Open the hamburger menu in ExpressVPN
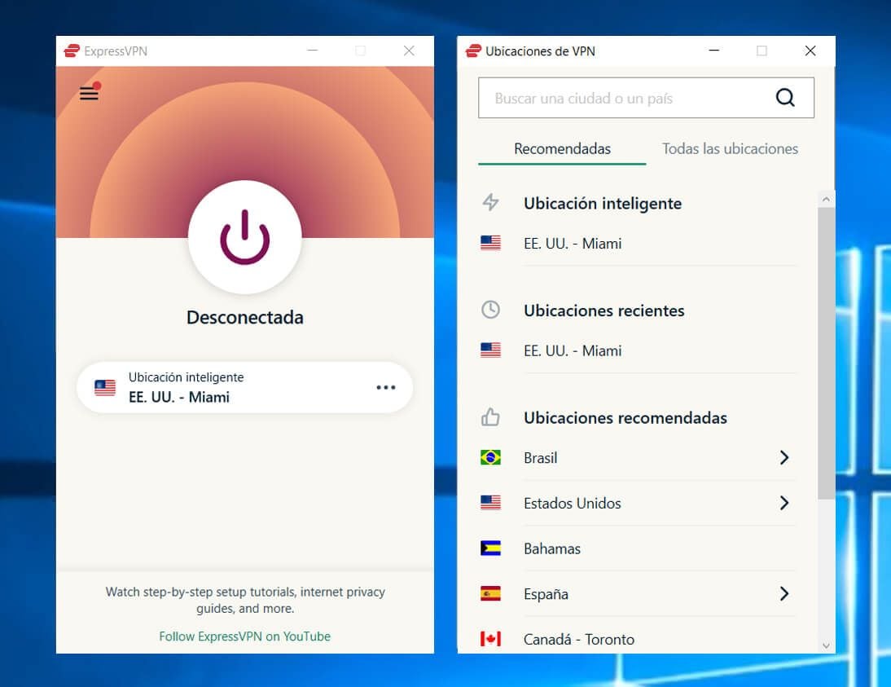 [x=90, y=92]
